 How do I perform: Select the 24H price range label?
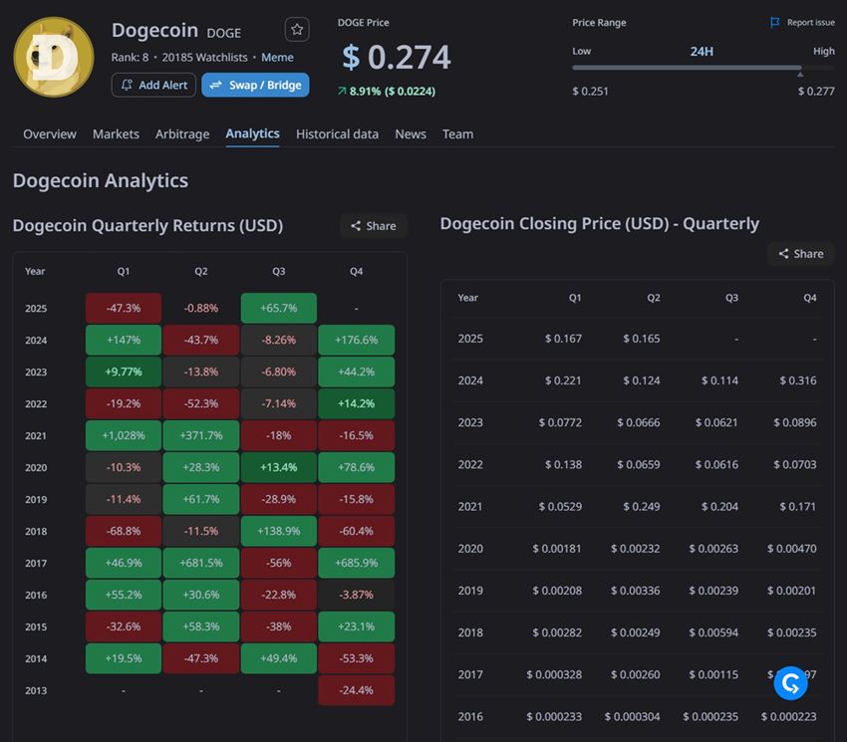(x=702, y=52)
